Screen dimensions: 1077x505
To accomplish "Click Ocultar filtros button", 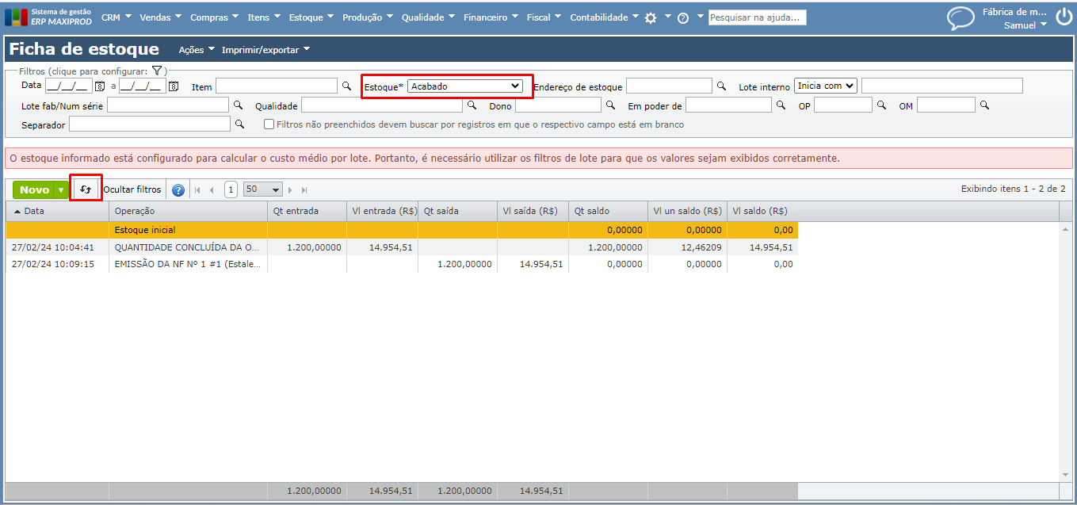I will pyautogui.click(x=132, y=189).
